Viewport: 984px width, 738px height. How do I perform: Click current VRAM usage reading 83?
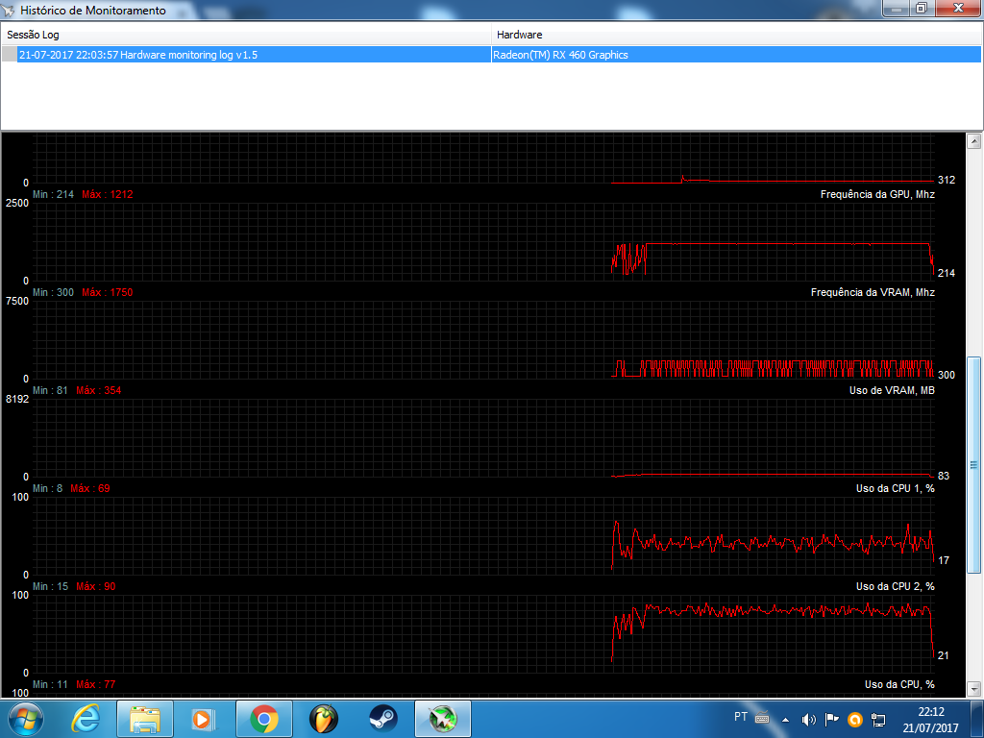944,476
